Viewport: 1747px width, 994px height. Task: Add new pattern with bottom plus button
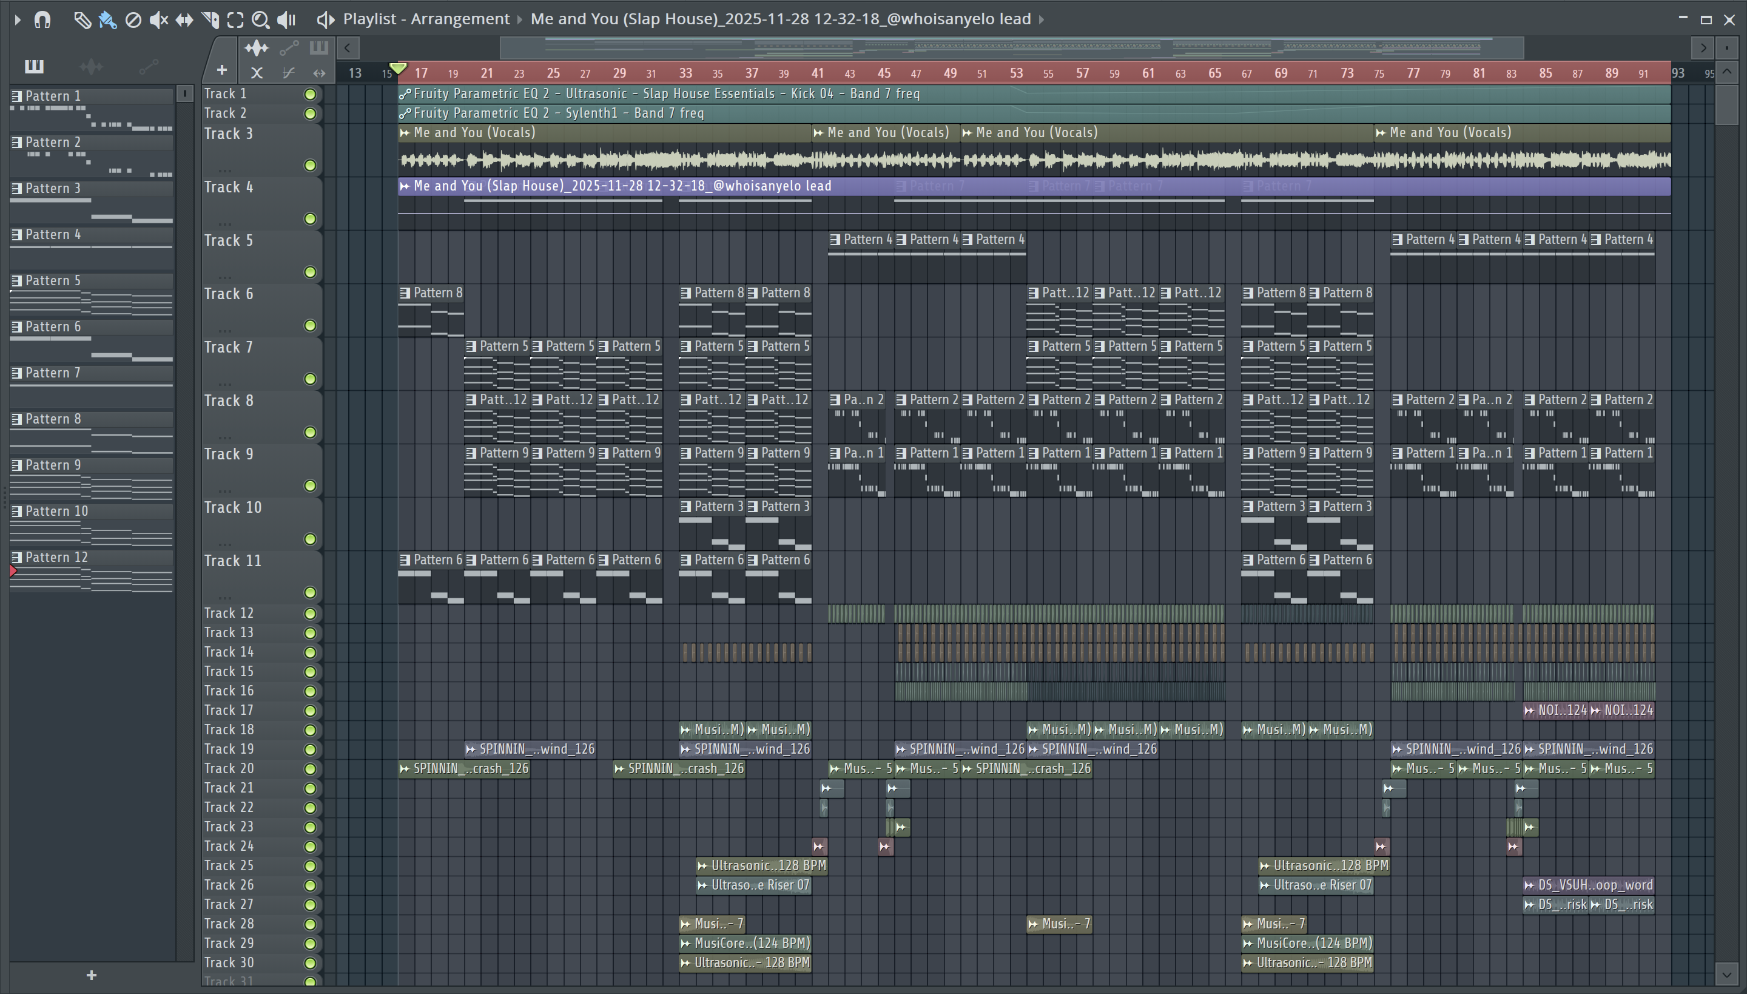(x=92, y=975)
